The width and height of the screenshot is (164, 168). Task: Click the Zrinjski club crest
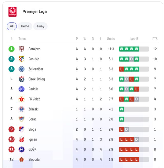click(22, 109)
